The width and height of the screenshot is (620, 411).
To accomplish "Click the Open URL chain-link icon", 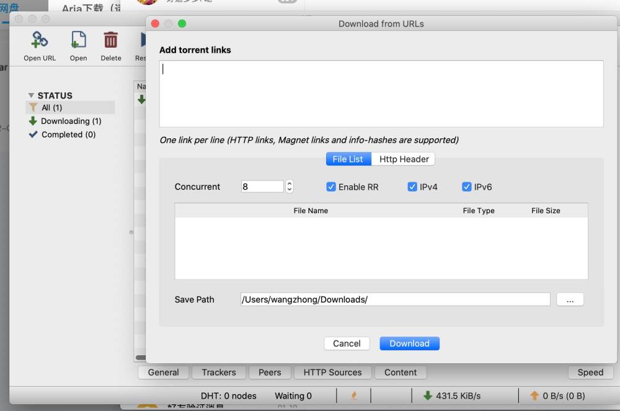I will (x=40, y=40).
